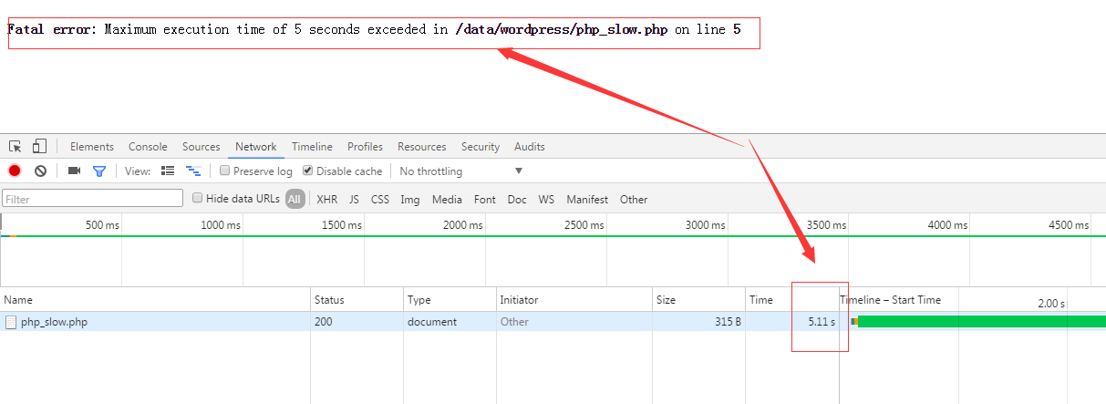1106x404 pixels.
Task: Select the waterfall overview view icon
Action: pos(192,171)
